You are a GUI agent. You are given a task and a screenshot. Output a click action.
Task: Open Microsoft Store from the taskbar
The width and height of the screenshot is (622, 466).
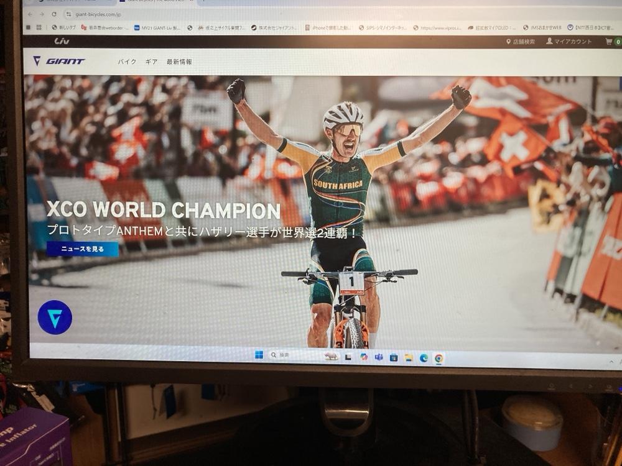(x=394, y=358)
